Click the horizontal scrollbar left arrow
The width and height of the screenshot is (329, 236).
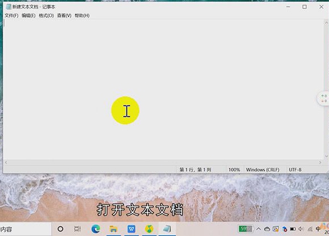tap(6, 162)
